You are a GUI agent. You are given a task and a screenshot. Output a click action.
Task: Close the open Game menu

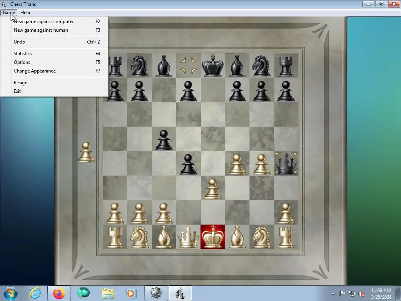tap(9, 12)
